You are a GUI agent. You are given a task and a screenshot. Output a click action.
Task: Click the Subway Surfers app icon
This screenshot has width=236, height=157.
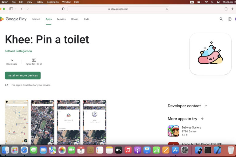point(173,131)
